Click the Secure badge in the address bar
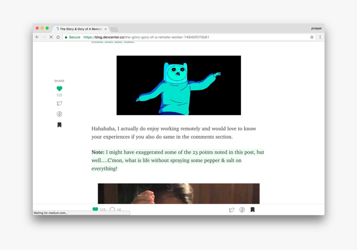 71,37
